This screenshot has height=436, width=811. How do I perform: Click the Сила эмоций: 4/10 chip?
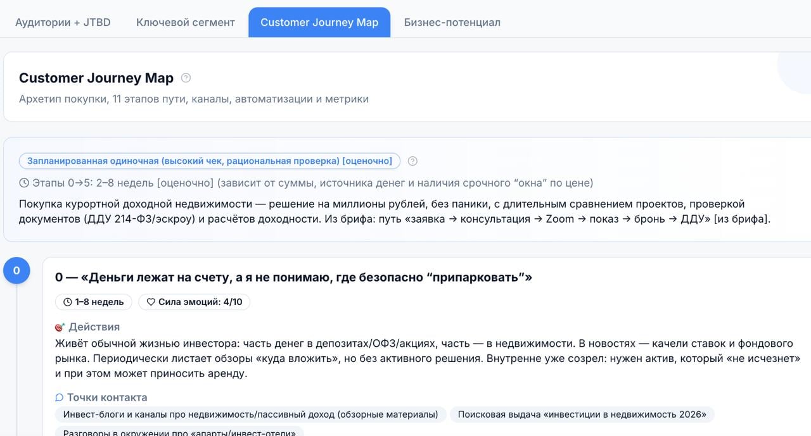[x=195, y=302]
